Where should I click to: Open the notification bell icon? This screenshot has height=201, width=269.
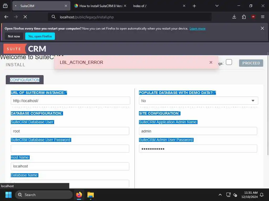[x=262, y=195]
